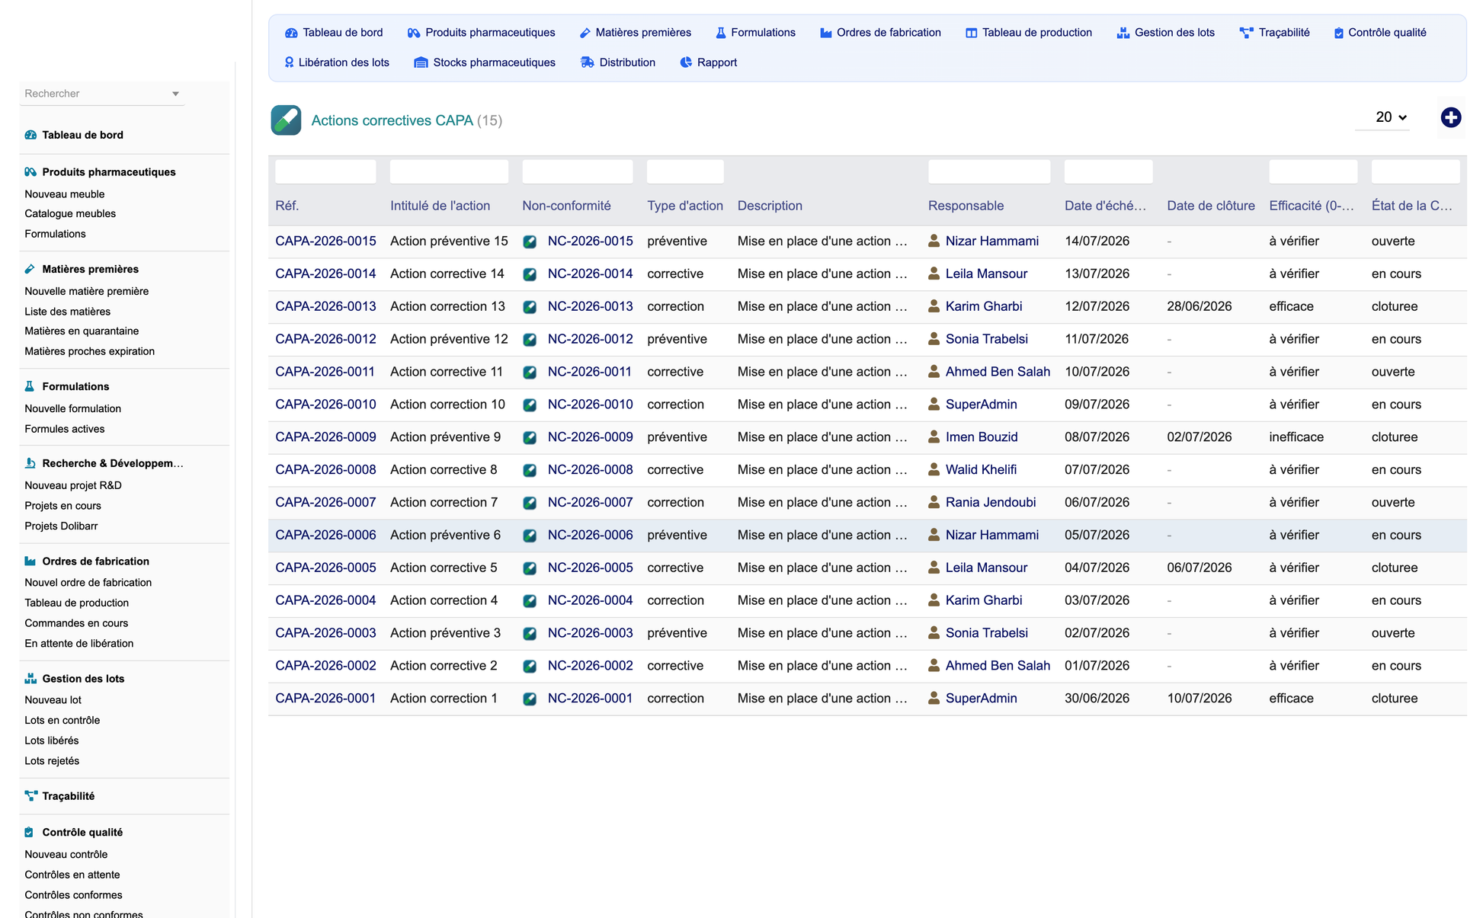
Task: Open Leila Mansour link in CAPA-2026-0014 row
Action: point(986,273)
